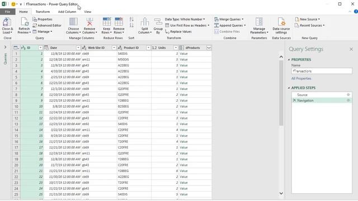Open the Use First Row as Headers dropdown

tap(187, 25)
